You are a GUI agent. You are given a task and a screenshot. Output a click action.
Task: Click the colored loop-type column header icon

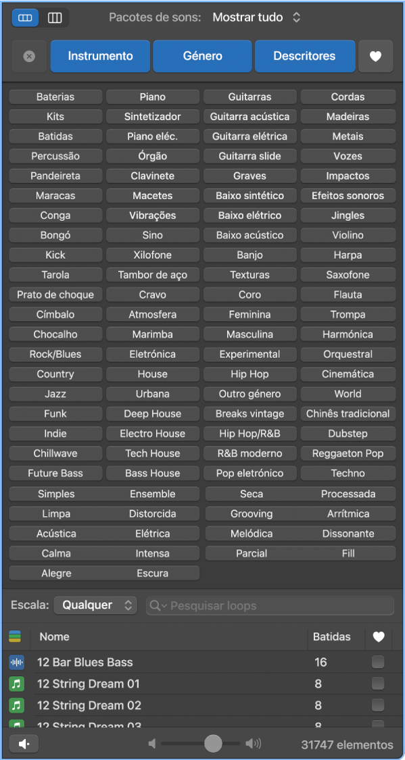[16, 636]
